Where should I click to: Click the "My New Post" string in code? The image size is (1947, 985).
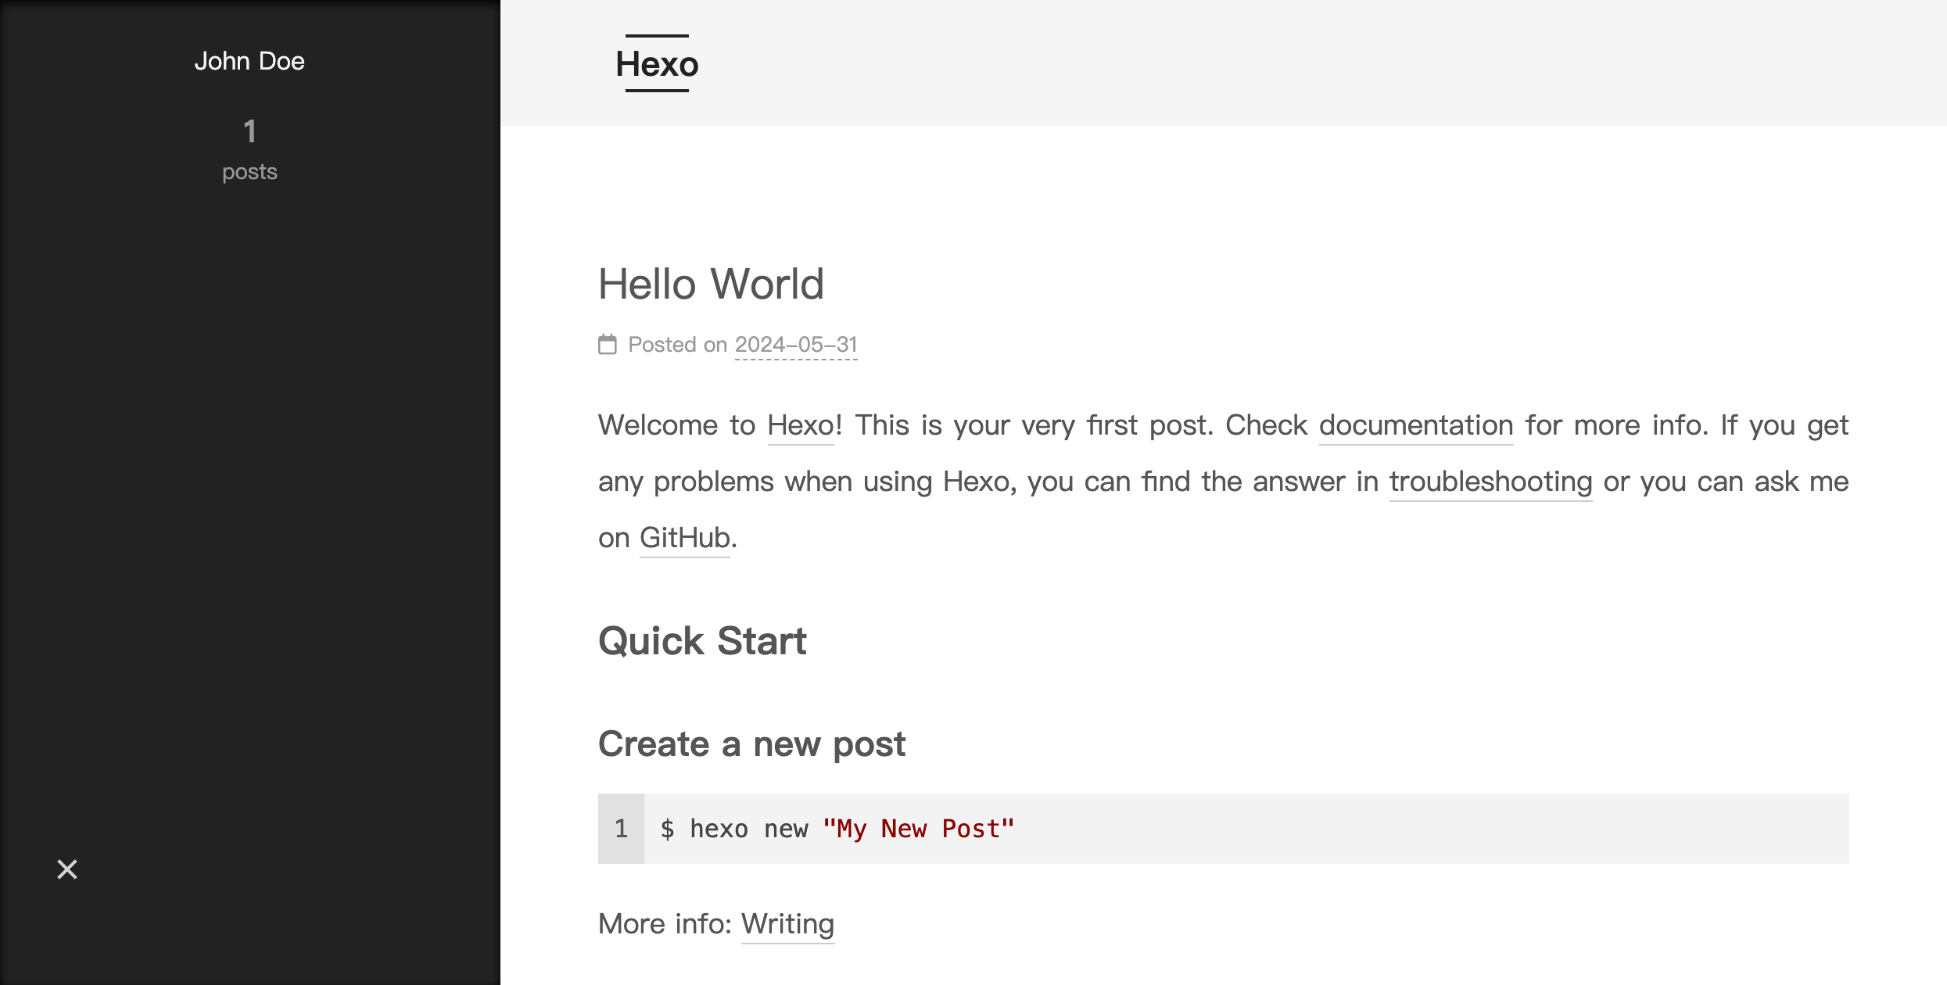[918, 829]
